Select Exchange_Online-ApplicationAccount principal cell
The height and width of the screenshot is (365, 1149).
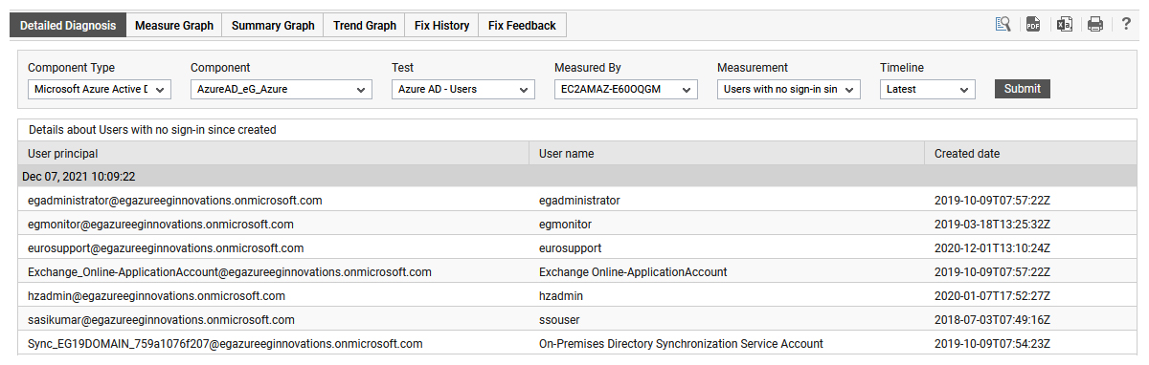click(230, 272)
